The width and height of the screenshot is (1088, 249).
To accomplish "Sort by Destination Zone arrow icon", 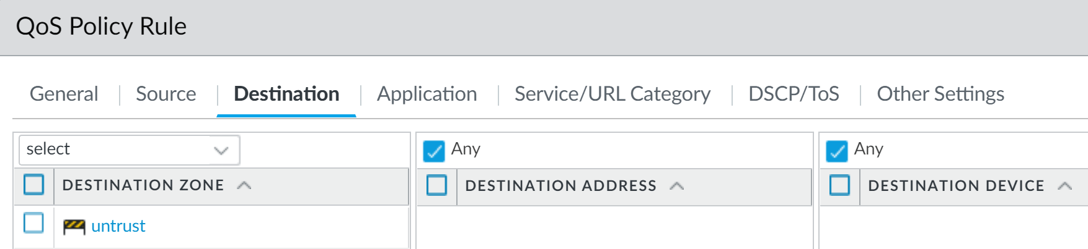I will point(244,185).
